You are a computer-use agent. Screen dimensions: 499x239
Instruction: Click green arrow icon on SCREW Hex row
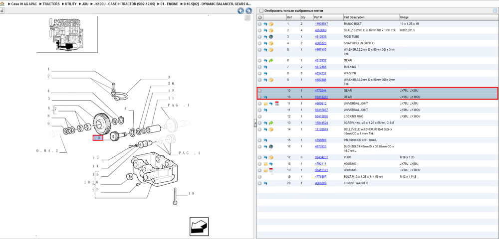[x=271, y=123]
